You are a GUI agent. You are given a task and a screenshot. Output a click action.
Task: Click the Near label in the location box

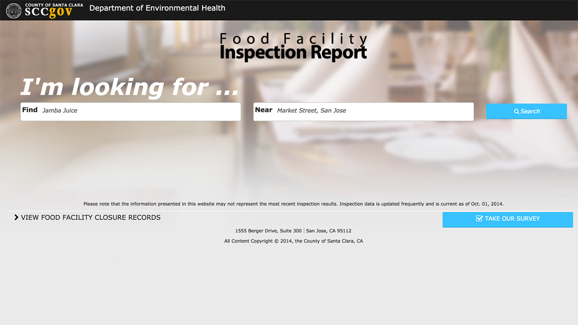263,110
